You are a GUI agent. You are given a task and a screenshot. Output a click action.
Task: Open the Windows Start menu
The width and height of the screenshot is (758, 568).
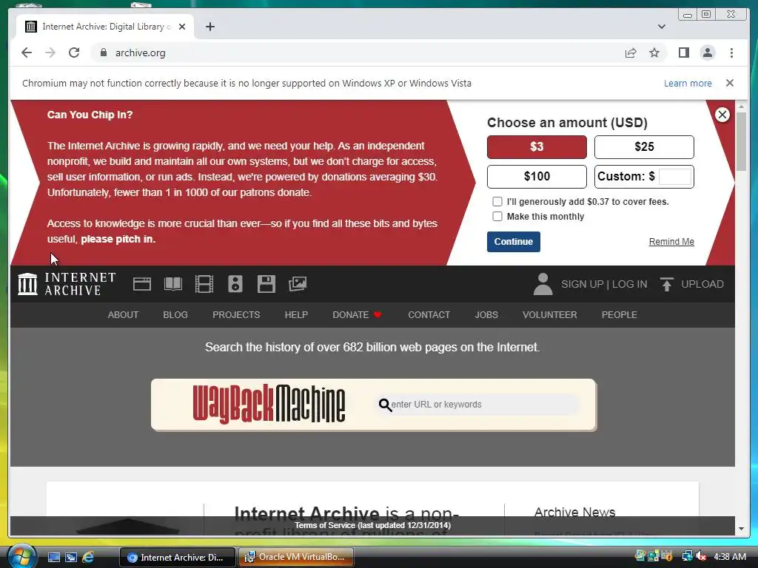(21, 555)
